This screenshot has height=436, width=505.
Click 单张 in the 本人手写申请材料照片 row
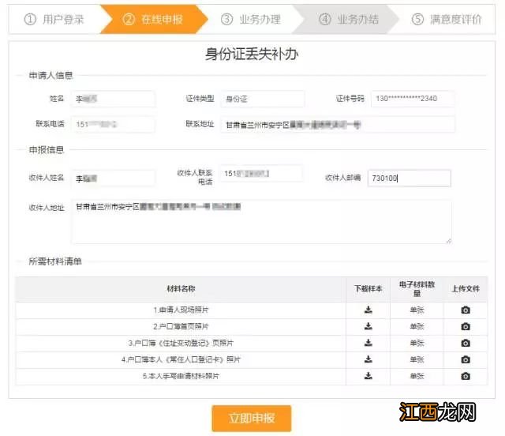(x=417, y=376)
